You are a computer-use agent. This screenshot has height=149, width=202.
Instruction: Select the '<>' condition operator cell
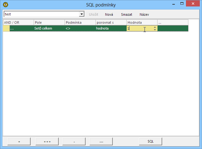click(x=80, y=28)
